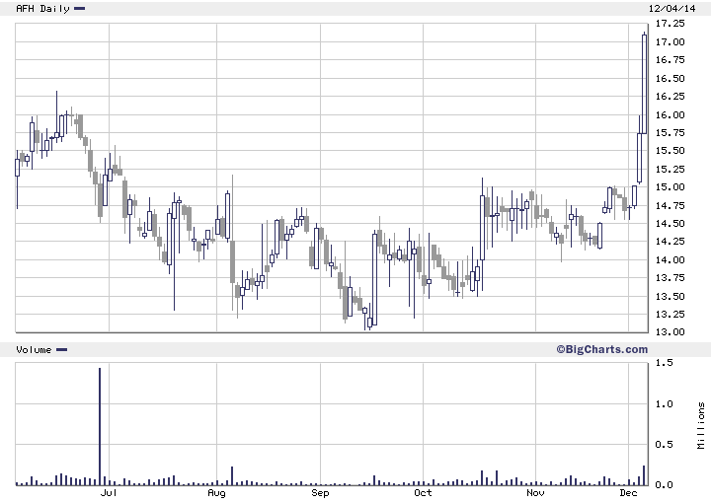Click the Jul month label
The width and height of the screenshot is (711, 503).
coord(109,492)
